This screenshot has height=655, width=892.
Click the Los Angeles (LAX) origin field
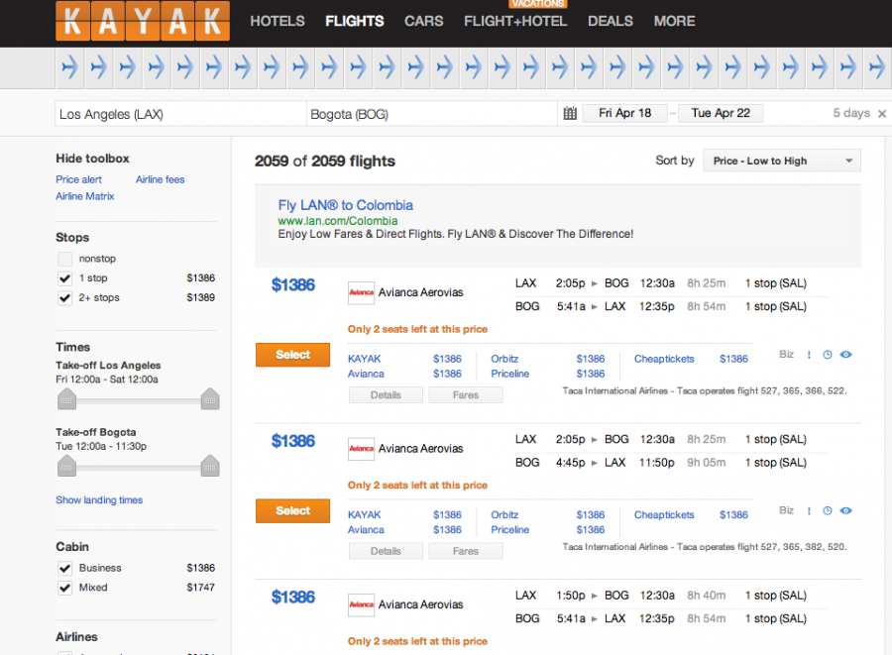(178, 114)
